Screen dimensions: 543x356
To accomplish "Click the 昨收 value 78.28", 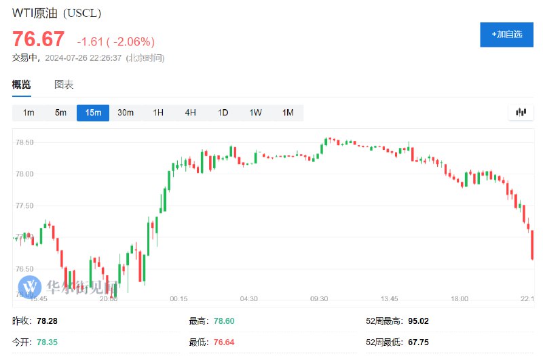I will (47, 321).
